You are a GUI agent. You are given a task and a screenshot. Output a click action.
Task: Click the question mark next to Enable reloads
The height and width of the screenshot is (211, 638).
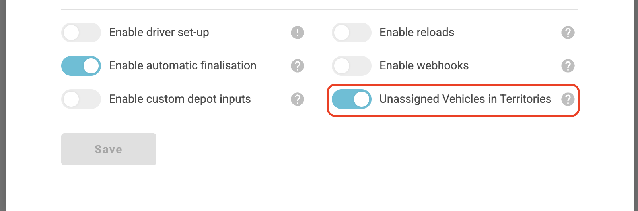(568, 33)
